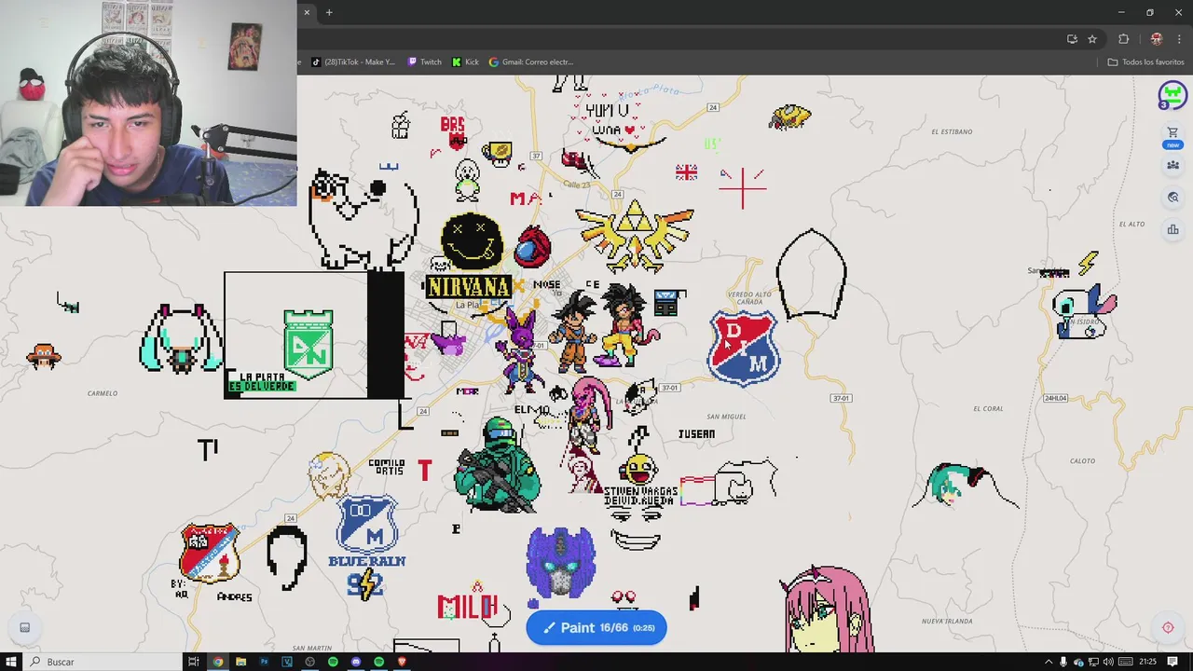The image size is (1193, 671).
Task: Click the Windows Start button
Action: point(11,662)
